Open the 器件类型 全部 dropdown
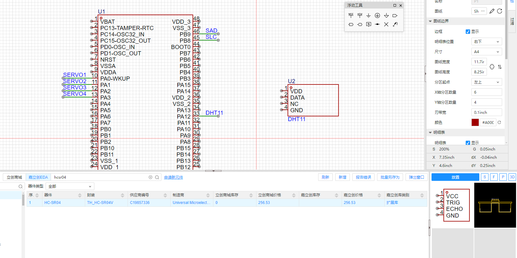Viewport: 517px width, 258px height. pyautogui.click(x=70, y=186)
